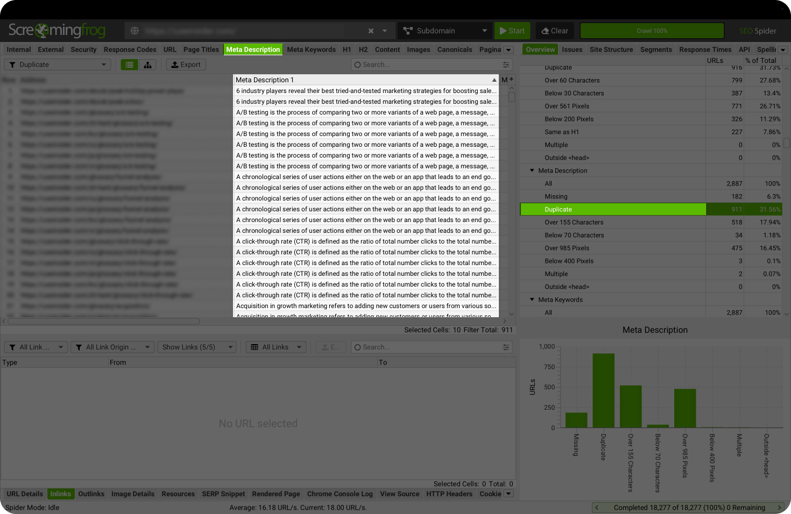Export the duplicate meta descriptions
This screenshot has width=791, height=514.
coord(186,65)
